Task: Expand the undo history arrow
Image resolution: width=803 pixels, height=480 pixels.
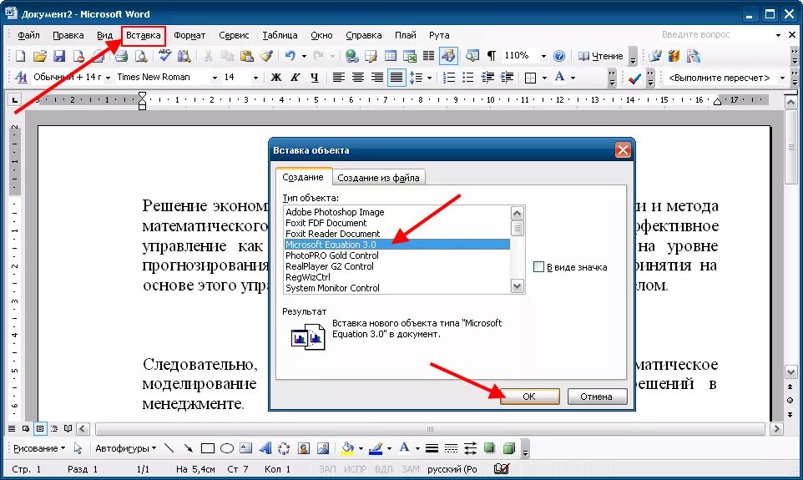Action: 304,56
